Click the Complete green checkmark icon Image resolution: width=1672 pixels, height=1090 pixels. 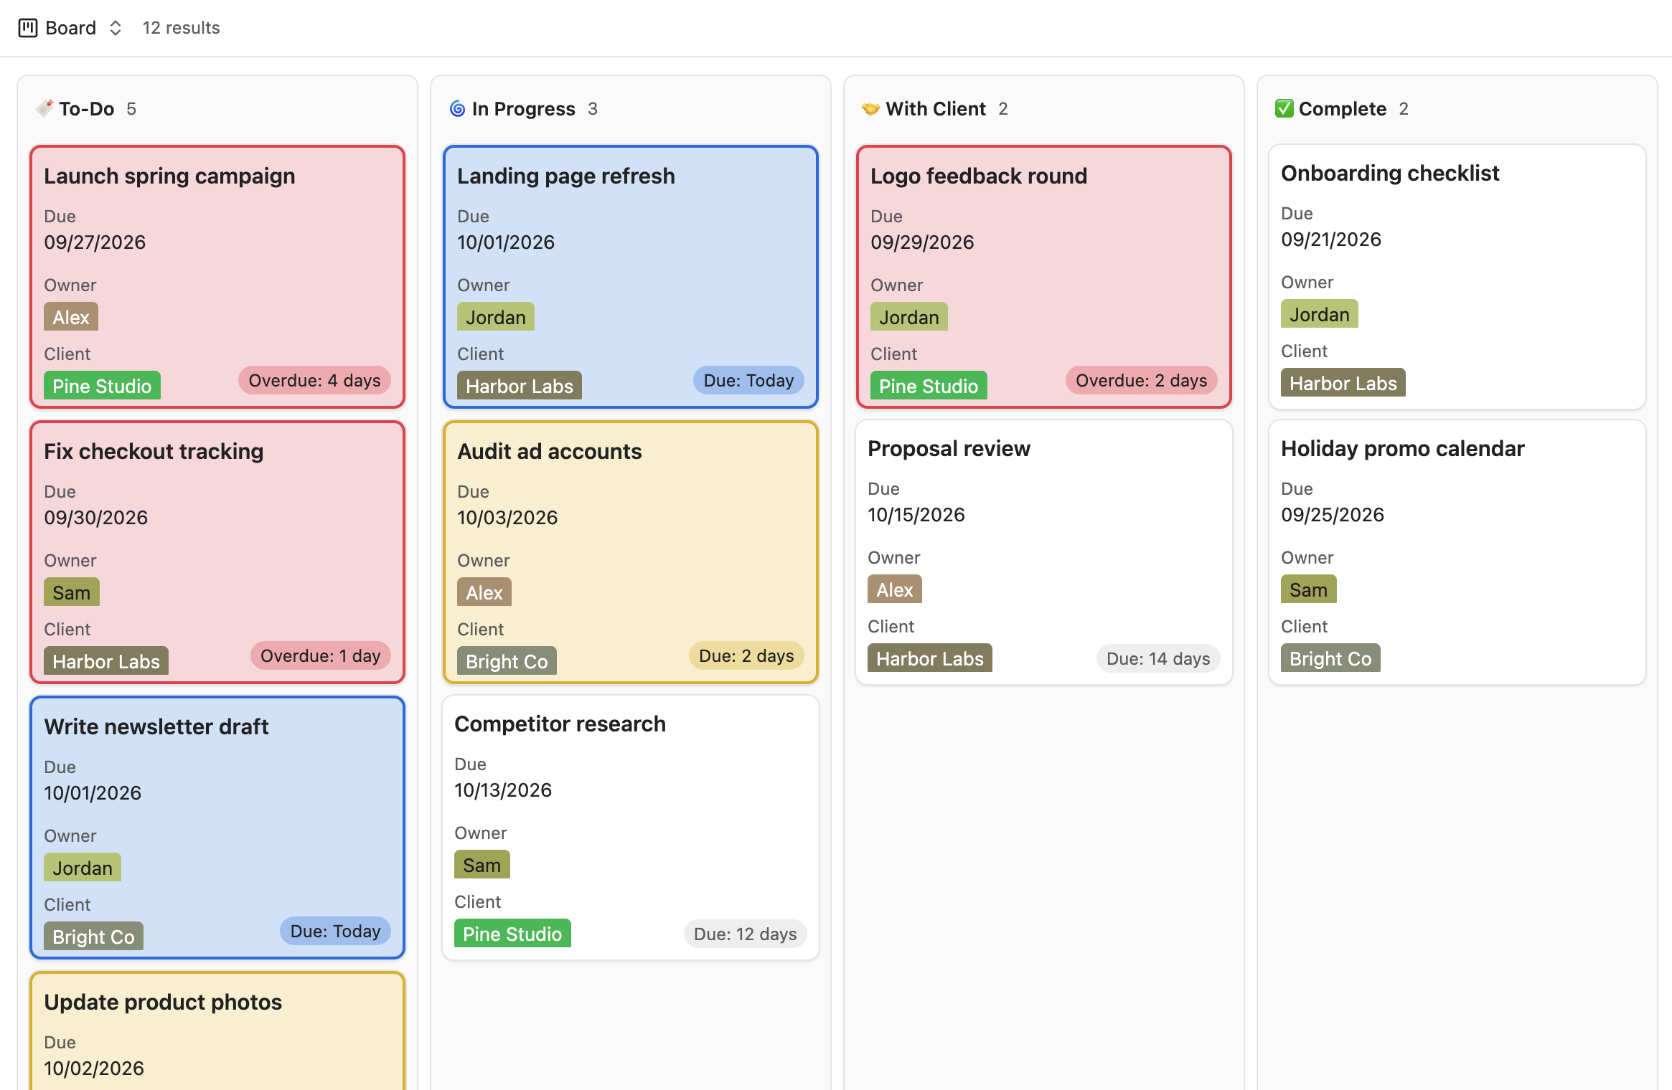pos(1284,108)
